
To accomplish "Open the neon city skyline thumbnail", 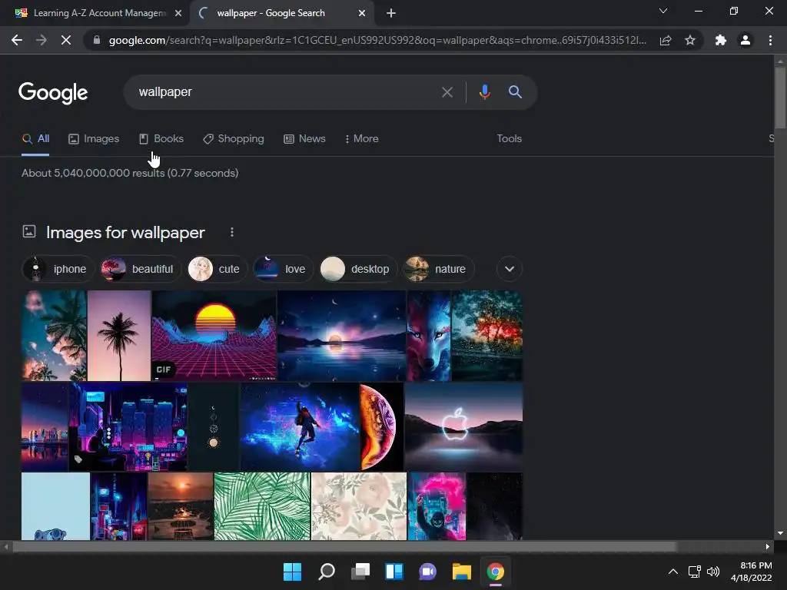I will 128,427.
